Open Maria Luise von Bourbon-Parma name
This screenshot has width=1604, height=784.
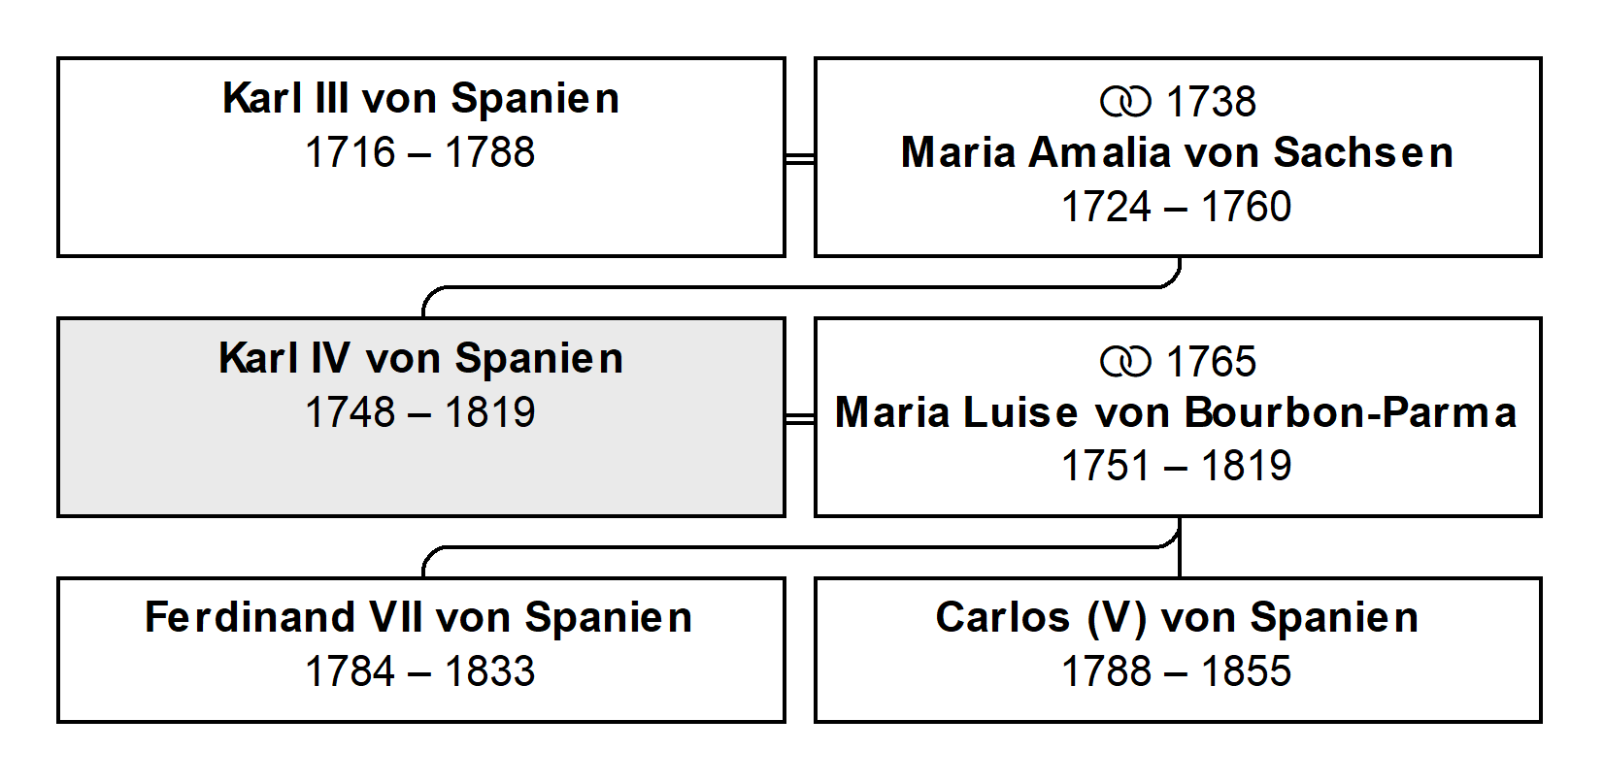(1176, 412)
